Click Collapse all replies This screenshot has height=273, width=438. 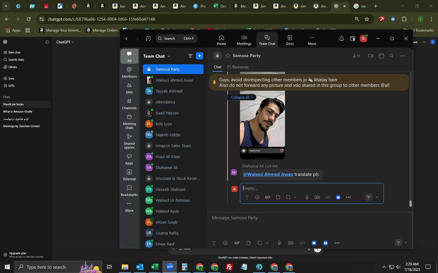click(242, 97)
